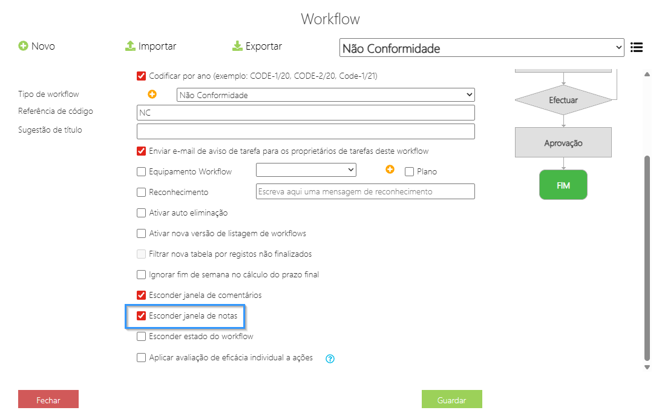Screen dimensions: 662x416
Task: Click scrollbar up arrow
Action: 647,74
